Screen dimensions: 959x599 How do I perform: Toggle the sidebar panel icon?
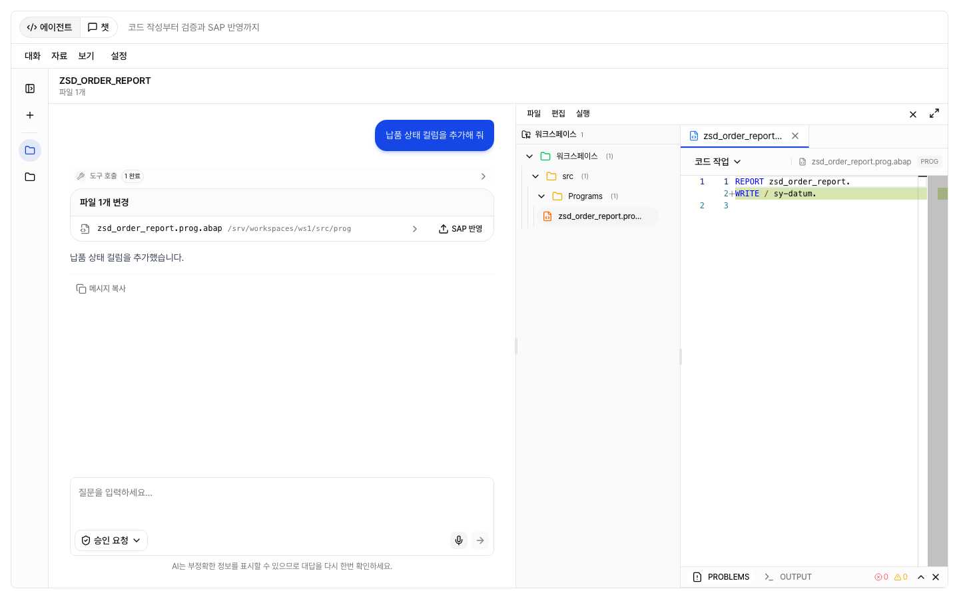(30, 89)
